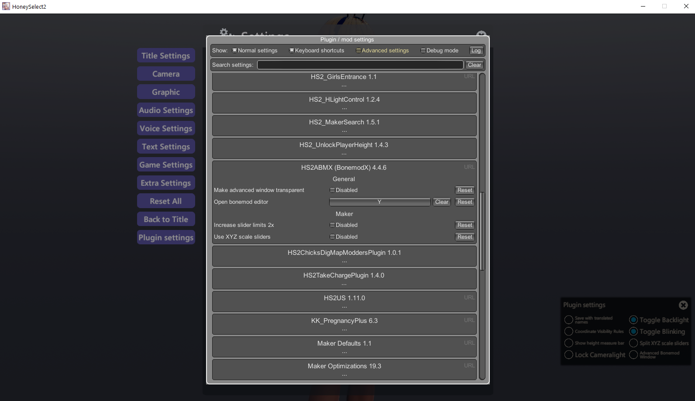Click into the Search settings input
The height and width of the screenshot is (401, 695).
click(x=360, y=65)
